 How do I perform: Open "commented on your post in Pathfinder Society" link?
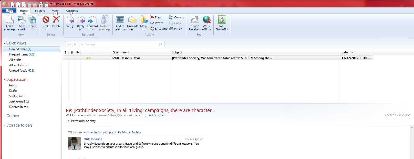112,132
